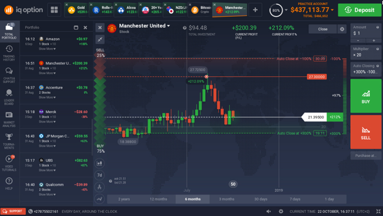Select the 30 days timeframe

click(x=261, y=199)
